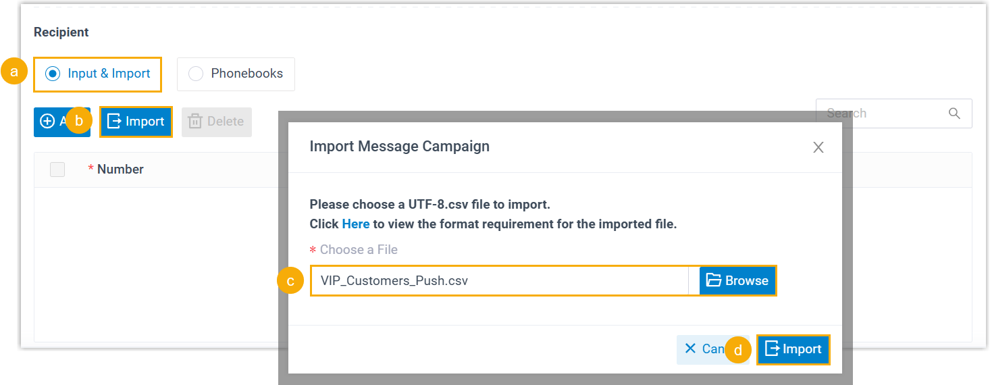
Task: Tick the select-all checkbox beside Number
Action: 57,170
